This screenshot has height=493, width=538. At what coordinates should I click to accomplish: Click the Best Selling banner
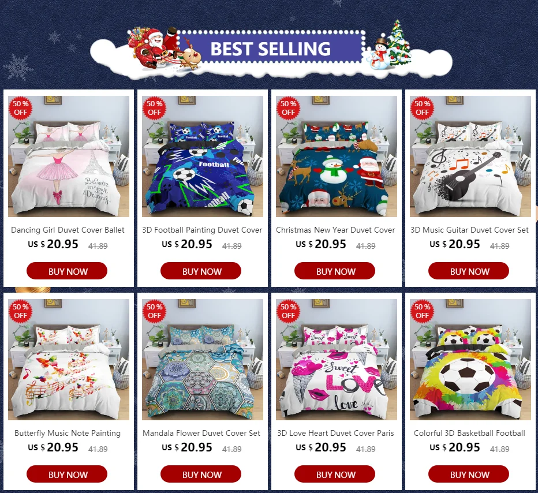pos(271,48)
